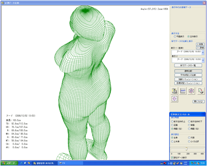Open the cross-section ellipse icon
The width and height of the screenshot is (207, 166).
(175, 99)
